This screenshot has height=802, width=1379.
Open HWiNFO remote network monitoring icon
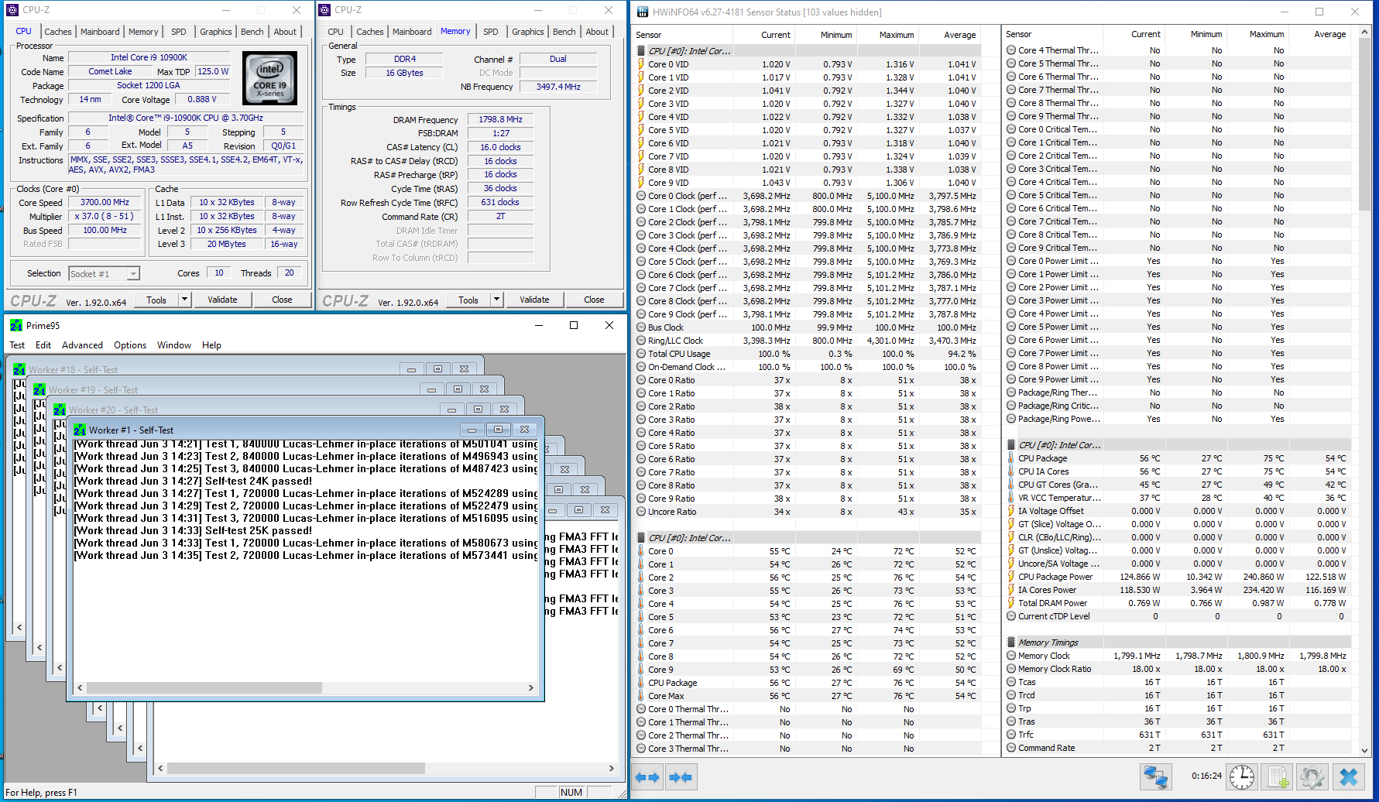click(1155, 776)
